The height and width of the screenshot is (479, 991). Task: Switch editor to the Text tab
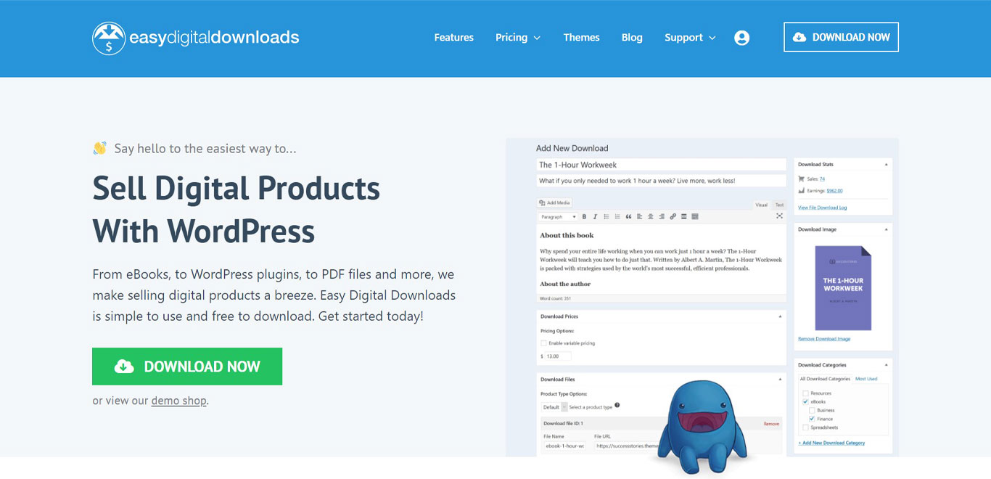click(779, 205)
